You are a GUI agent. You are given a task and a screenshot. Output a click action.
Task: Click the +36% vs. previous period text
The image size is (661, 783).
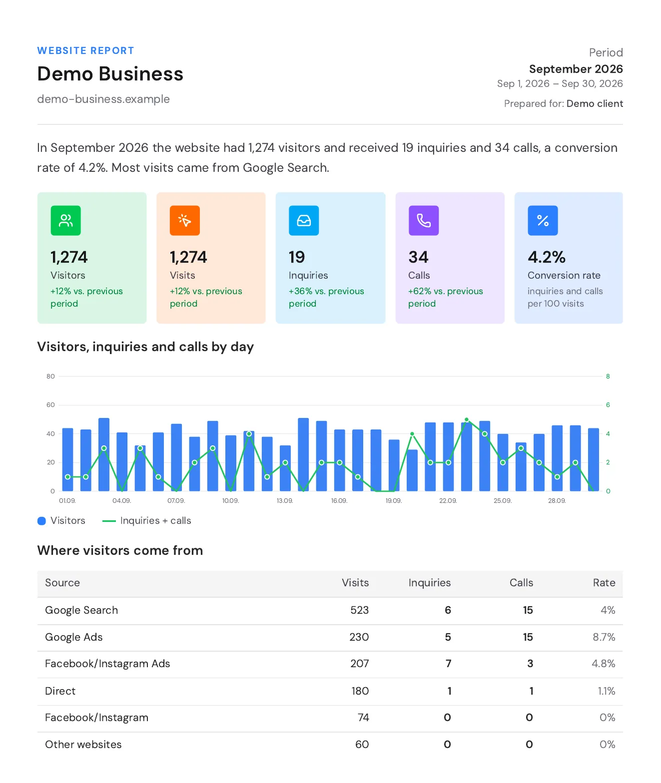click(326, 297)
